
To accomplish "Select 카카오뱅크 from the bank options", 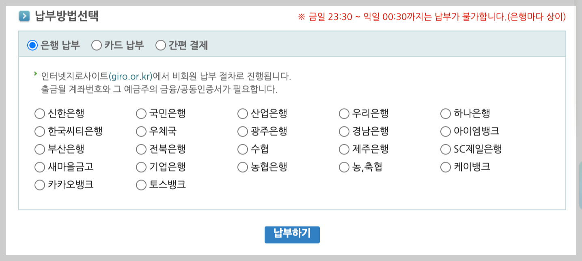I will [x=39, y=184].
